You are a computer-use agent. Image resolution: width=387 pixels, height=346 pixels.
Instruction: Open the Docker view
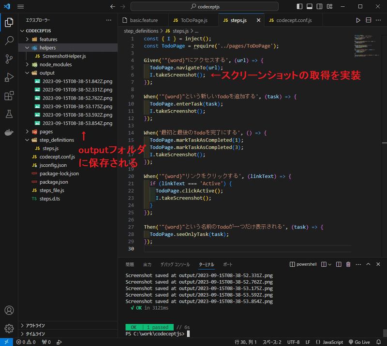tap(9, 132)
